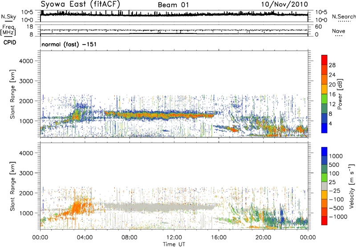Viewport: 356px width, 247px height.
Task: Select the '4' label on Power colorbar
Action: click(331, 124)
